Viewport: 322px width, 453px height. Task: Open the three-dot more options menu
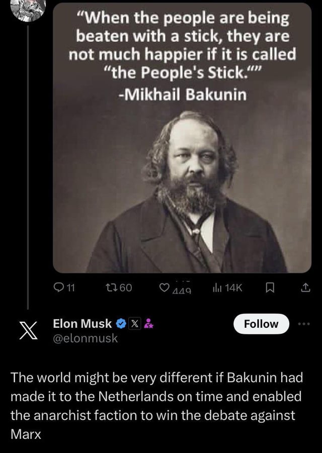click(x=304, y=324)
